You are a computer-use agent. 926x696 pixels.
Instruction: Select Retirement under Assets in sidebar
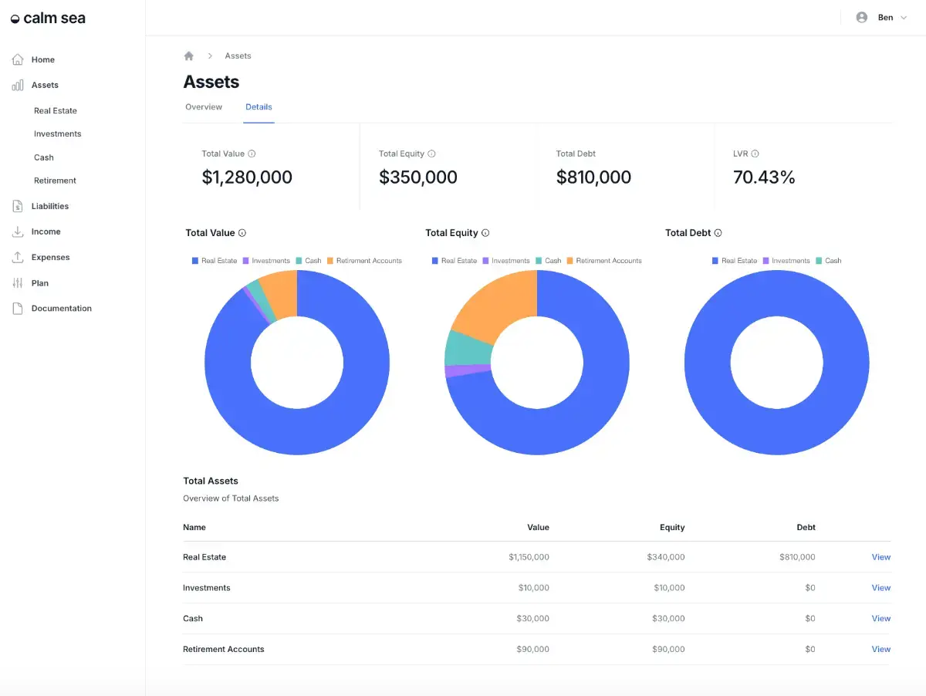[55, 181]
